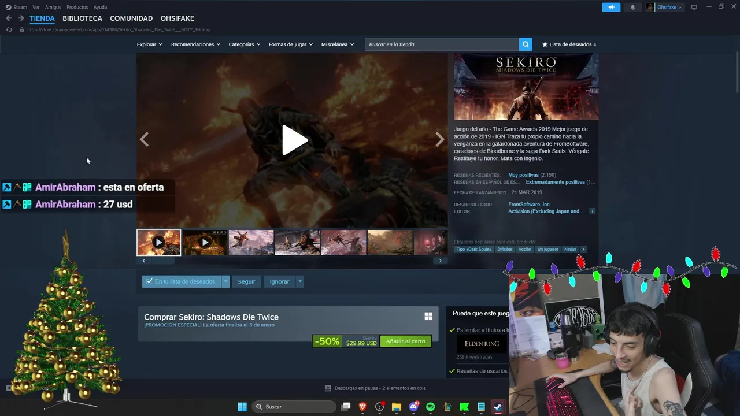Image resolution: width=740 pixels, height=416 pixels.
Task: Open 'Muy positivas' recent reviews link
Action: tap(523, 175)
